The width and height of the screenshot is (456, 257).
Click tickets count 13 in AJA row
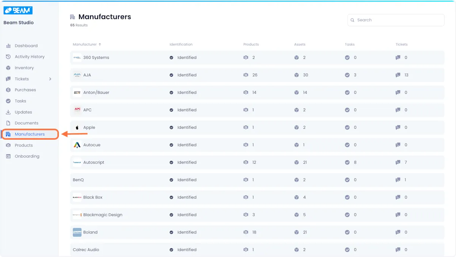tap(407, 75)
